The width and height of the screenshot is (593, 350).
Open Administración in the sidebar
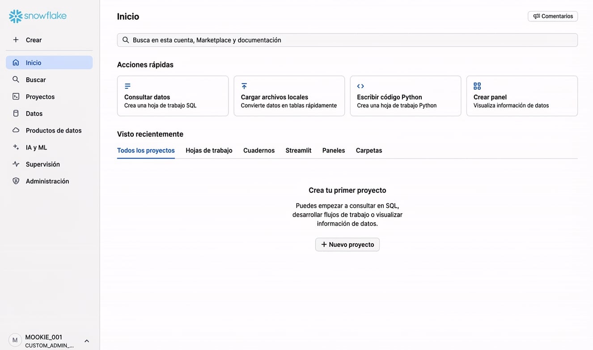(x=49, y=181)
